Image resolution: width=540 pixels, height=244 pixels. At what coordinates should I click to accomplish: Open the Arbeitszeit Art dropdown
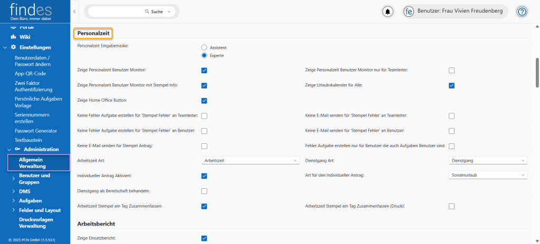click(x=250, y=160)
